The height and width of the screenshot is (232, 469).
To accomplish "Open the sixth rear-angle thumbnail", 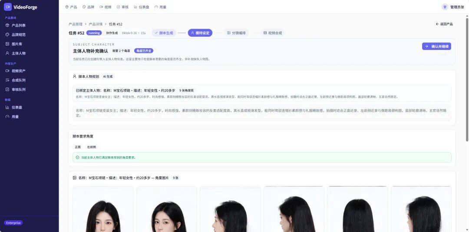I will click(421, 209).
